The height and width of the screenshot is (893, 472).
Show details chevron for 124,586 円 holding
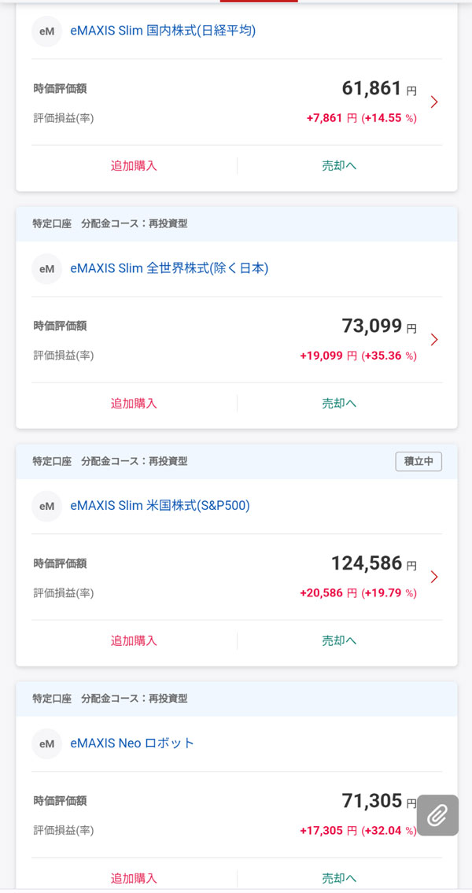click(434, 577)
